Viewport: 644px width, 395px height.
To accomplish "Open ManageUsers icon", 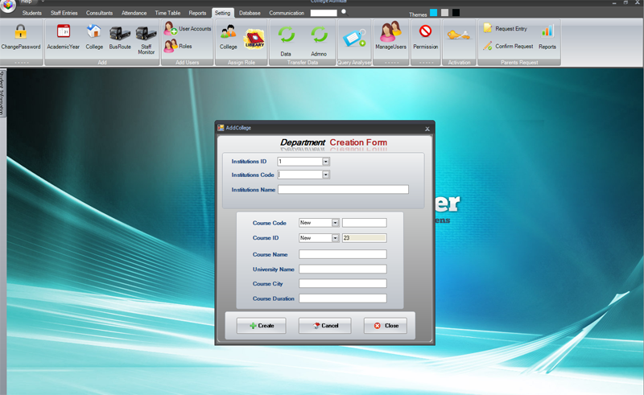I will click(x=390, y=31).
